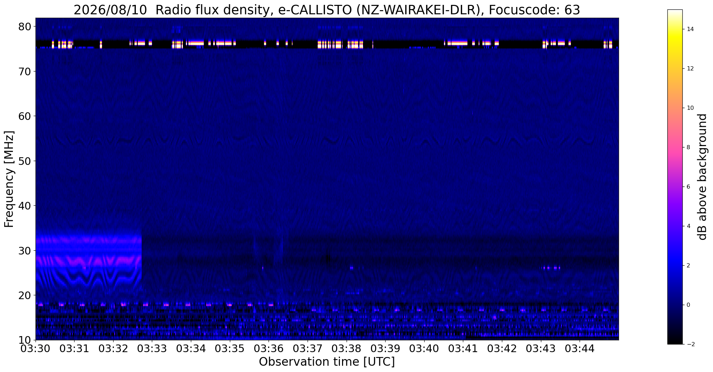Click the 03:30 time axis label
713x372 pixels.
(35, 348)
